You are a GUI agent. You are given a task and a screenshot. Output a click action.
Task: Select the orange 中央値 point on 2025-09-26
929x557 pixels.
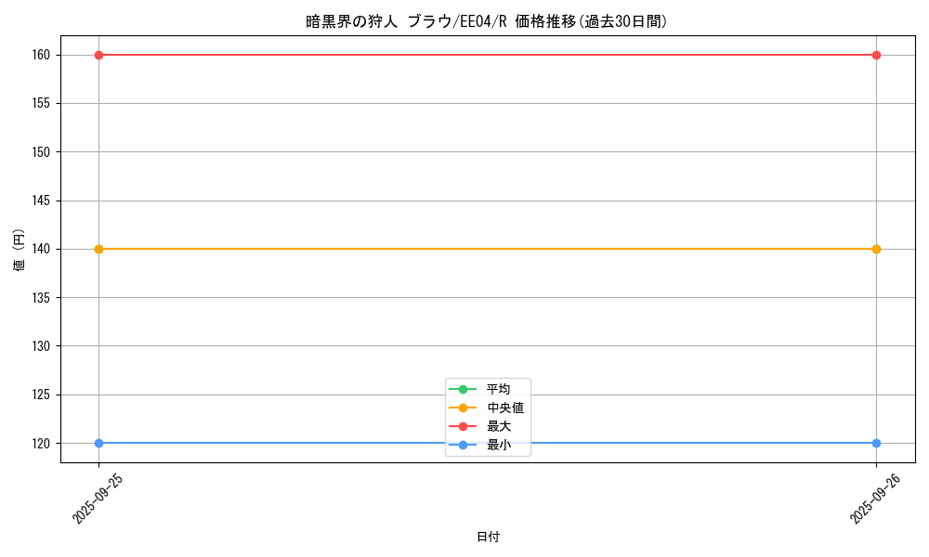point(876,249)
